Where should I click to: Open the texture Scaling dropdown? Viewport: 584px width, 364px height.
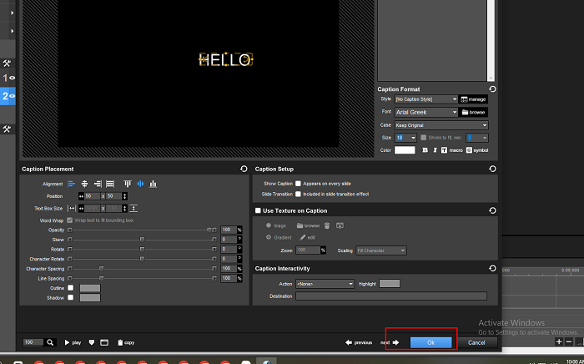coord(381,250)
